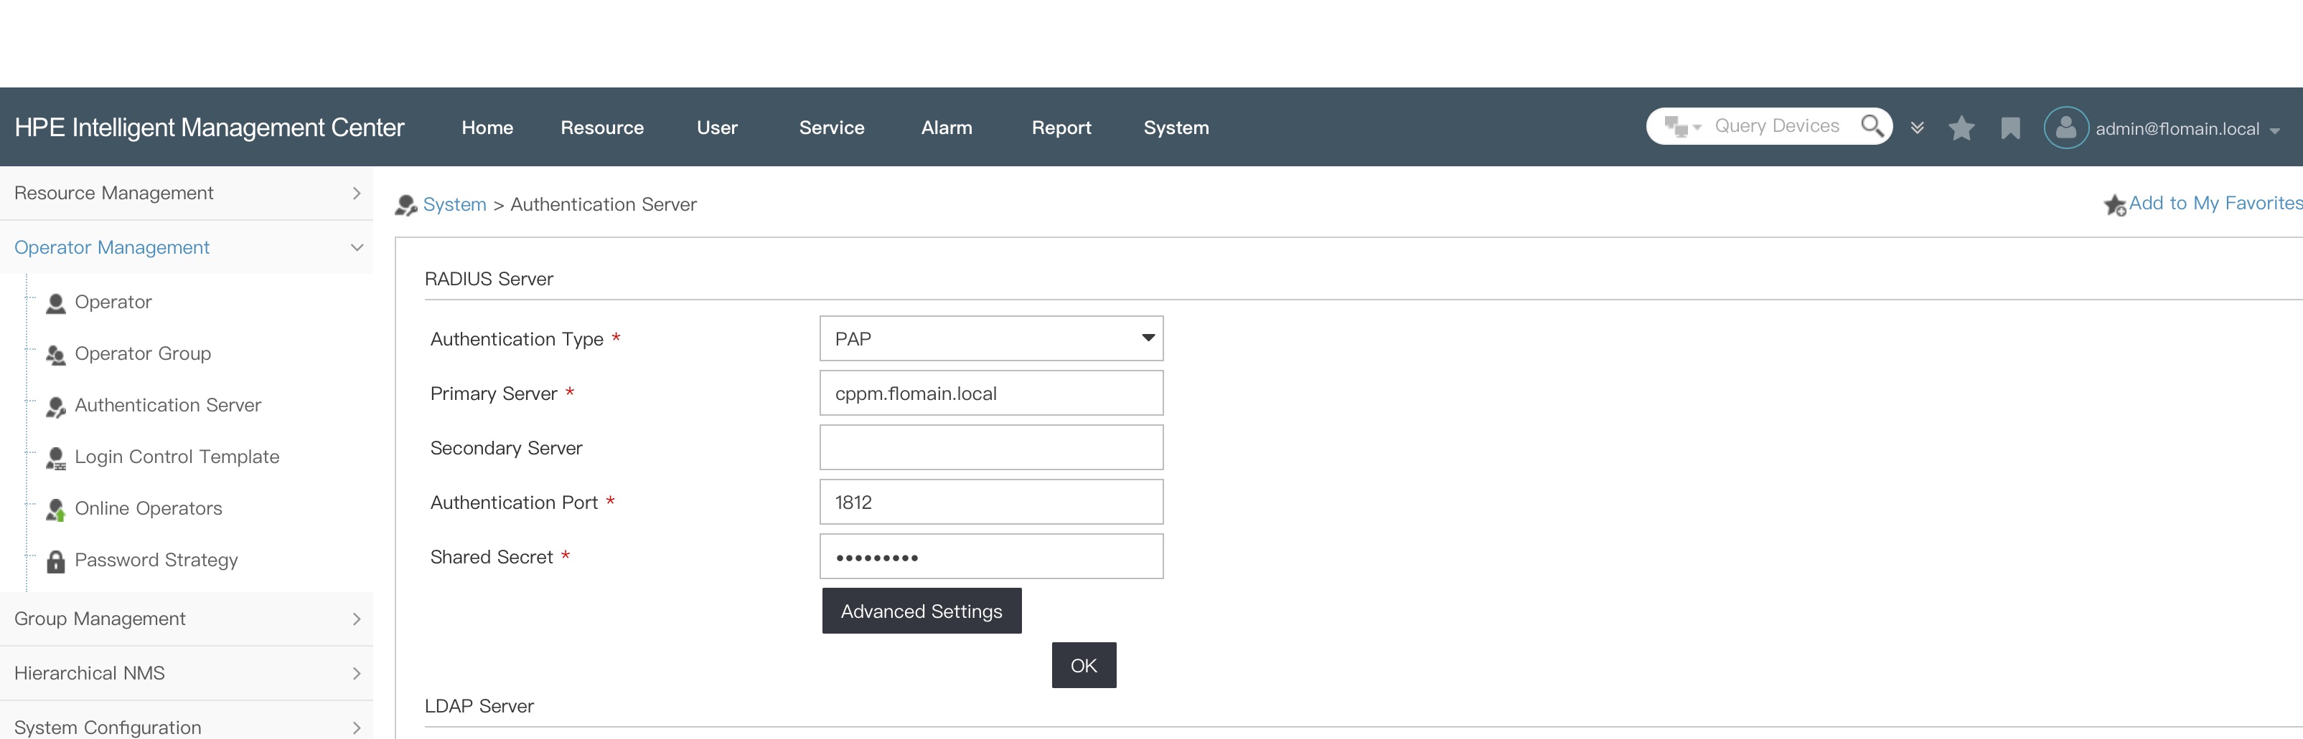Expand the Group Management section

tap(357, 619)
